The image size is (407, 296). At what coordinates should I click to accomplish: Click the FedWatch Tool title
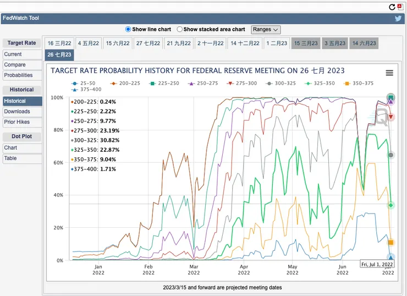tap(21, 18)
